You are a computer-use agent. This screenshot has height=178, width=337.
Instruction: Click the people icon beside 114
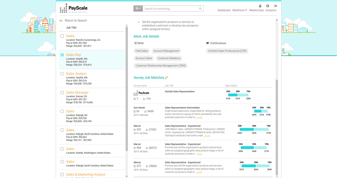[x=144, y=99]
